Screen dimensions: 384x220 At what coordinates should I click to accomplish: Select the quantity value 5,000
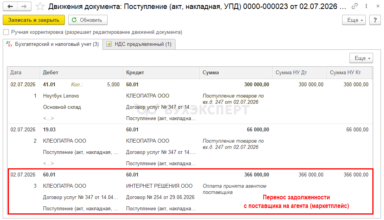pyautogui.click(x=113, y=85)
